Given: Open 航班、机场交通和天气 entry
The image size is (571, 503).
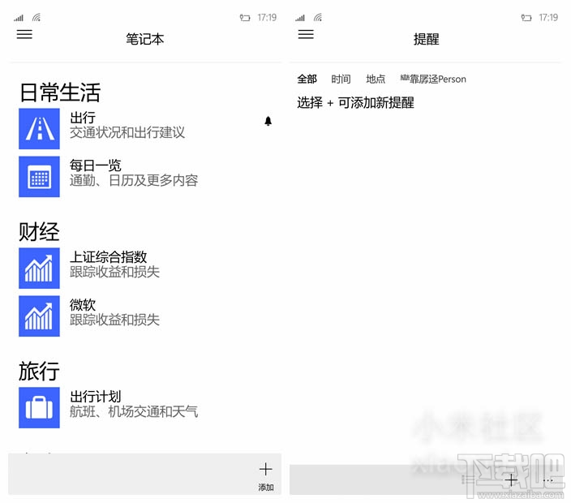Looking at the screenshot, I should point(134,411).
